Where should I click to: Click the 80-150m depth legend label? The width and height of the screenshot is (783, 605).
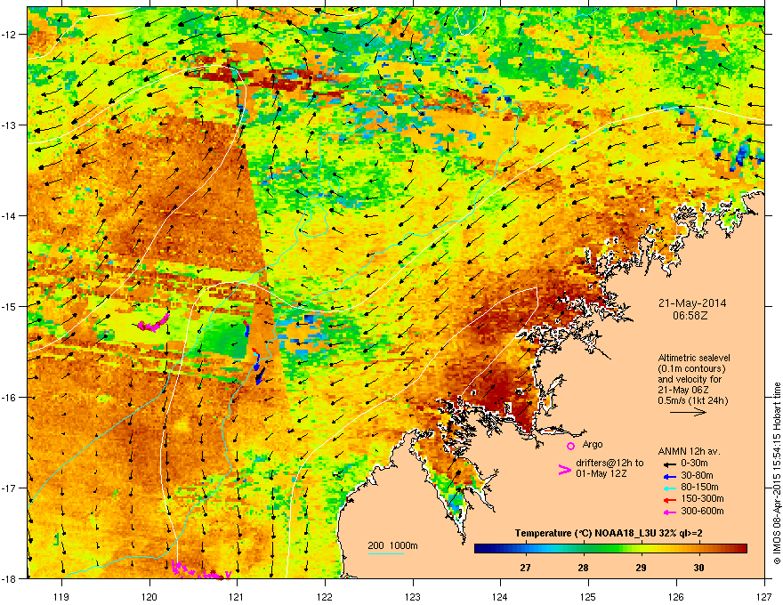click(699, 487)
